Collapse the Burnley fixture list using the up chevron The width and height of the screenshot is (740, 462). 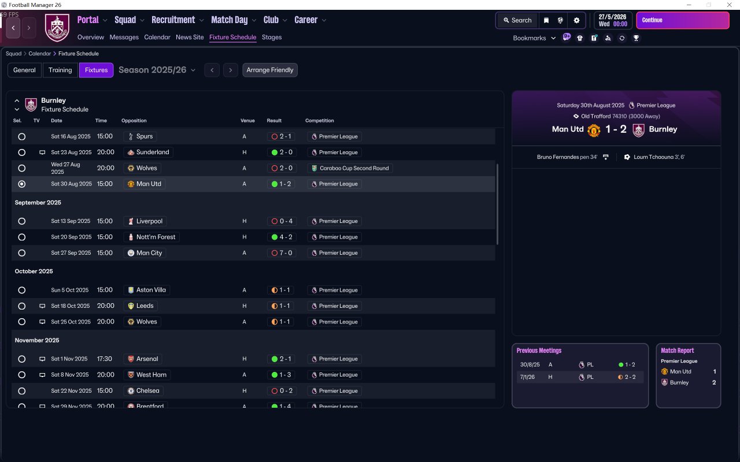pyautogui.click(x=17, y=100)
